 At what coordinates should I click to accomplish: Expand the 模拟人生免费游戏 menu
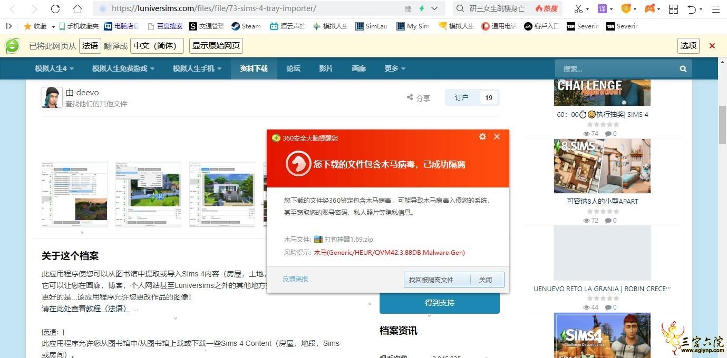[123, 68]
